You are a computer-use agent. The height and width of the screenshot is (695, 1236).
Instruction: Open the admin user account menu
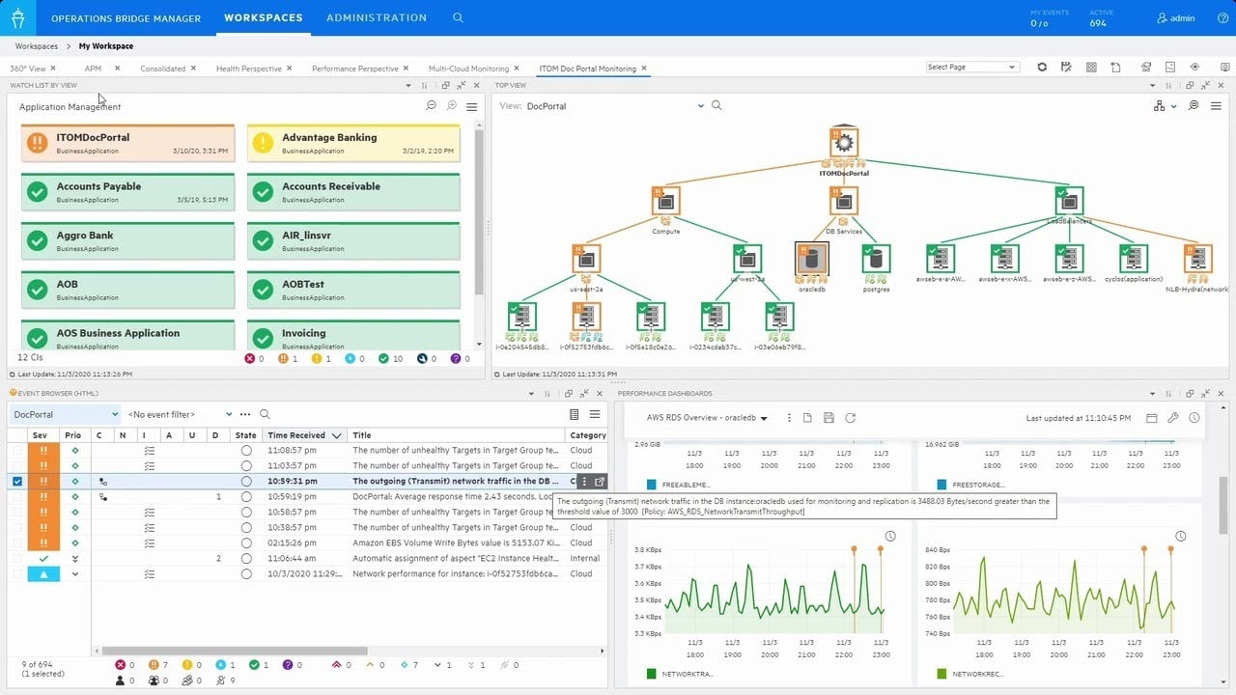coord(1176,18)
